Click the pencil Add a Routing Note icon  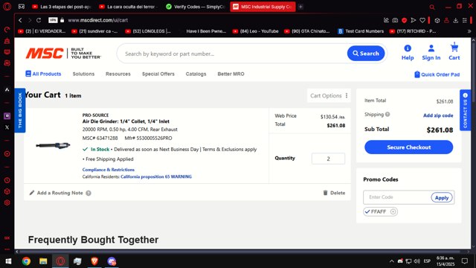(x=32, y=193)
